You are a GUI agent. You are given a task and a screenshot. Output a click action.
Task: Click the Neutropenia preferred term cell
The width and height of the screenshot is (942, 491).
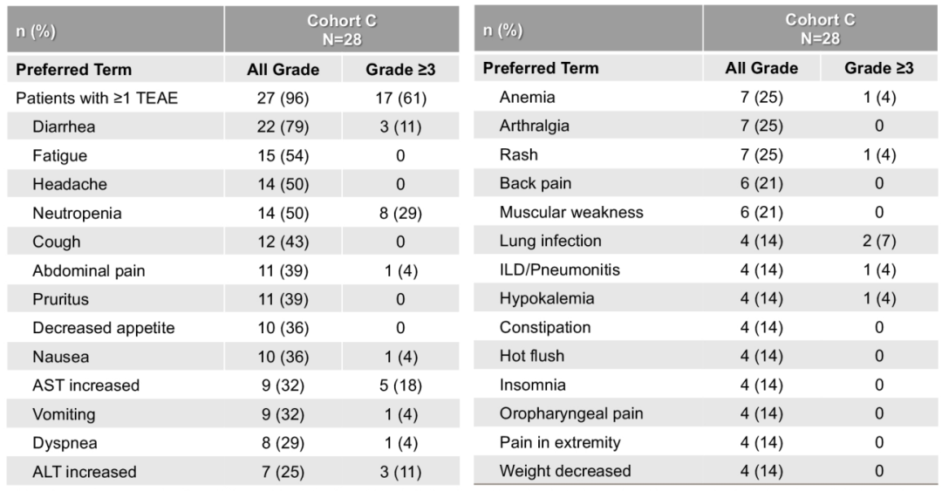coord(77,213)
